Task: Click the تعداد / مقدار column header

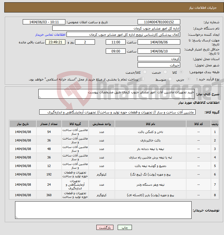Action: [49, 124]
